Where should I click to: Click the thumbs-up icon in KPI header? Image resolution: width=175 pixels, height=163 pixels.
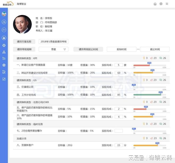[x=151, y=58]
